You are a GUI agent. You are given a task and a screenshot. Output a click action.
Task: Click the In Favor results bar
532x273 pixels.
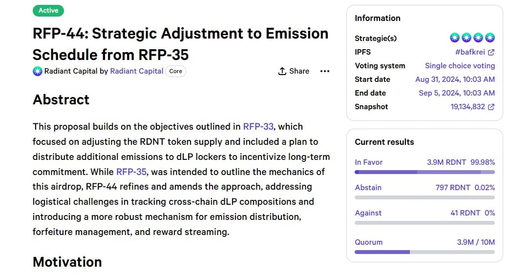click(x=425, y=172)
